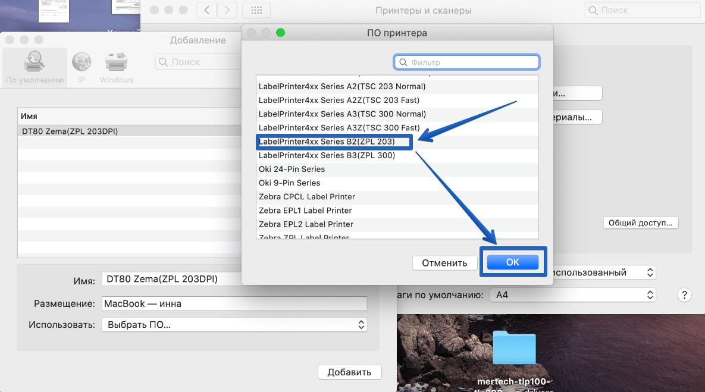705x392 pixels.
Task: Click the Add printer button
Action: pos(349,372)
